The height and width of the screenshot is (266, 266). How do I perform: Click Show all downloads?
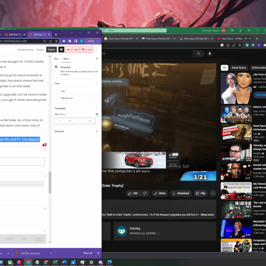87,253
